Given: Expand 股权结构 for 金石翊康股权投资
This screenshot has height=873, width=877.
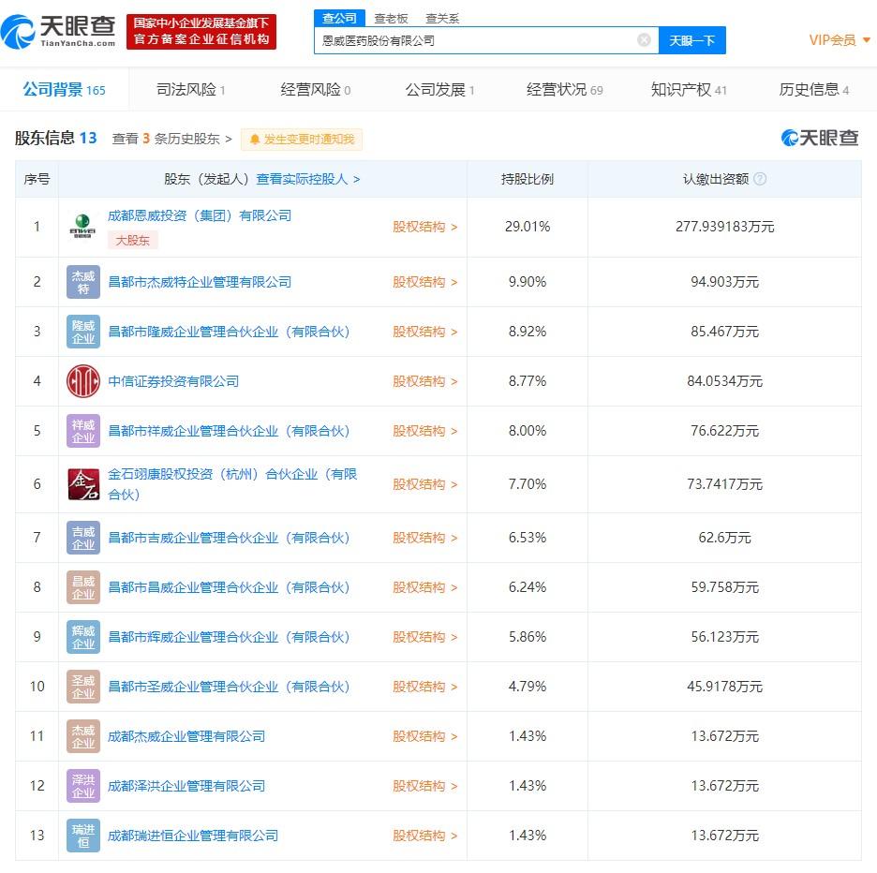Looking at the screenshot, I should point(424,484).
